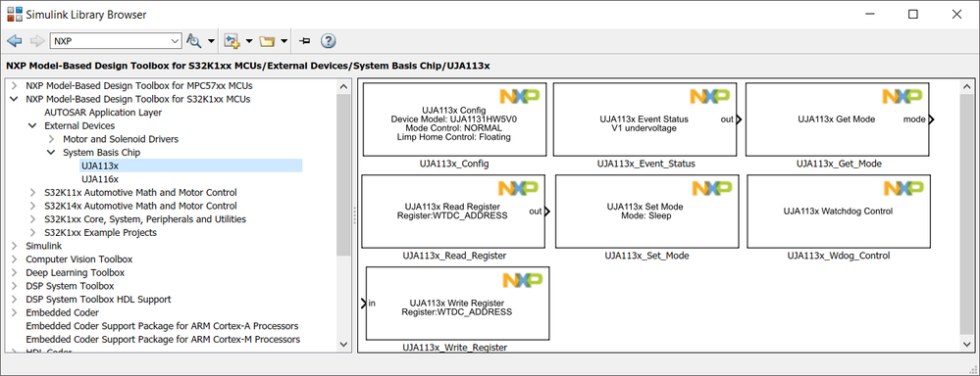
Task: Click the tree panel vertical scrollbar thumb
Action: click(343, 176)
